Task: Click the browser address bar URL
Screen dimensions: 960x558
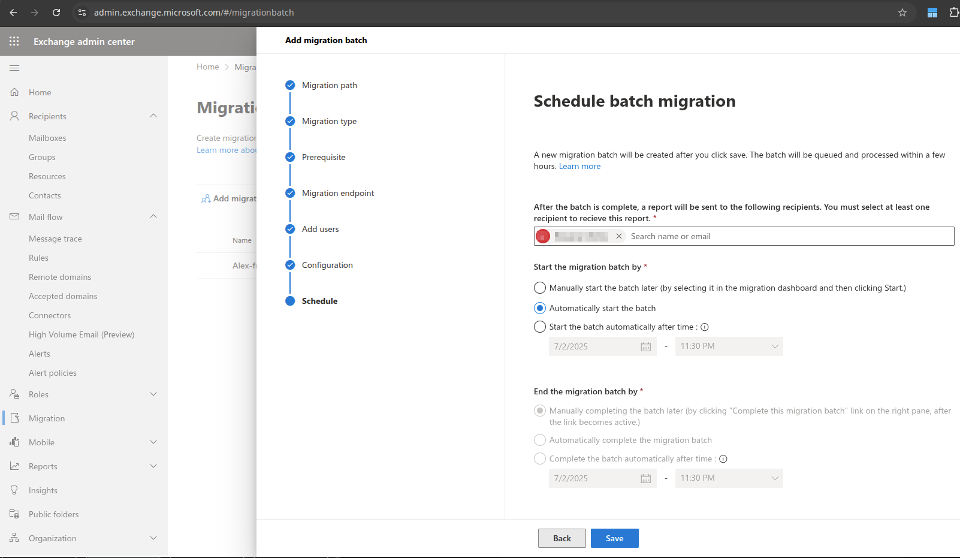Action: (x=194, y=13)
